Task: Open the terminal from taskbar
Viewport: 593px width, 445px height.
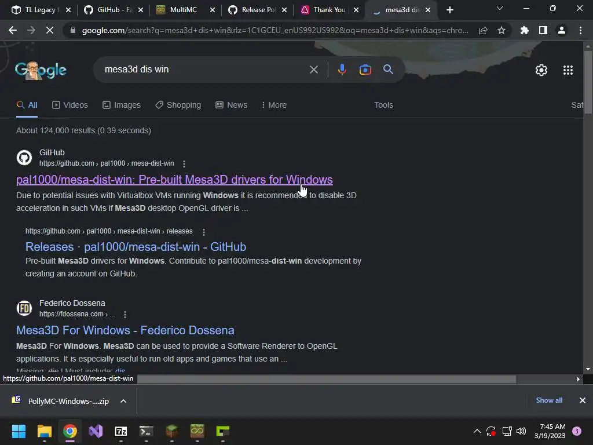Action: (147, 431)
